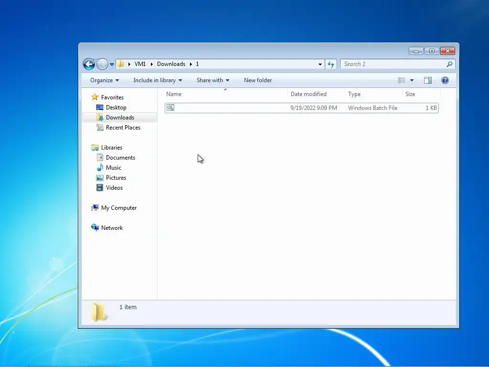
Task: Click the Libraries icon
Action: pyautogui.click(x=95, y=148)
